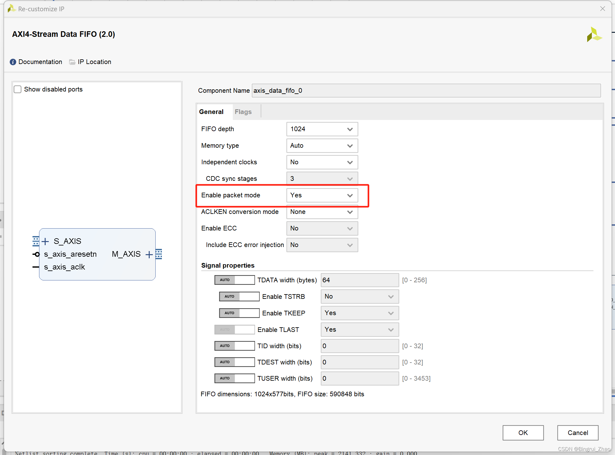Click the M_AXIS bus interface pin icon

point(159,254)
